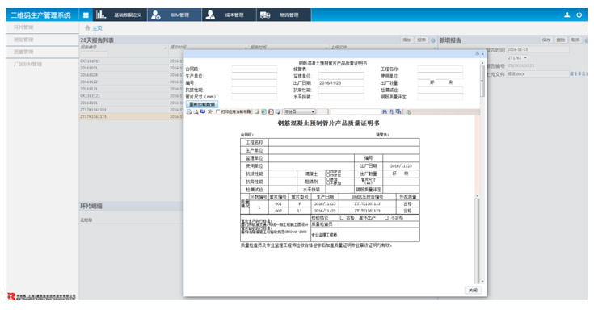The width and height of the screenshot is (594, 310).
Task: Select row 20161028 in report list
Action: 131,75
